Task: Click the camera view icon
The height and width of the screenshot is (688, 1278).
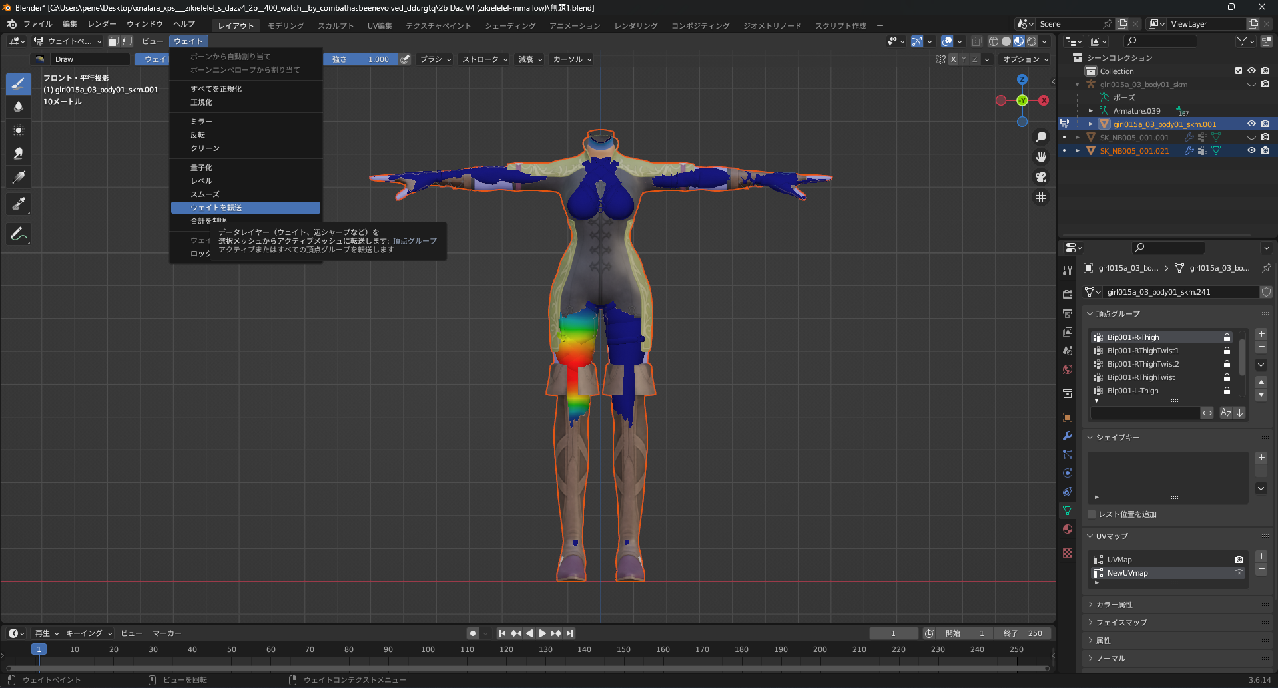Action: (1041, 177)
